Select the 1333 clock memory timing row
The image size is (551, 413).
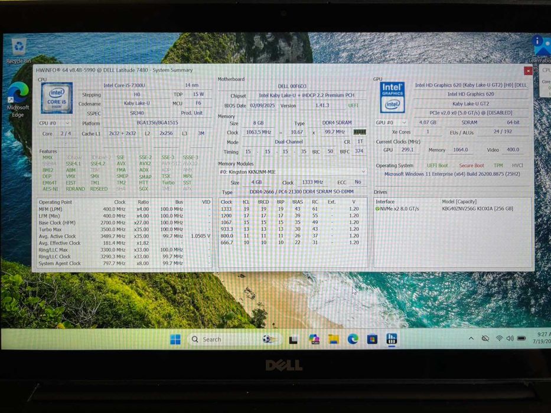tap(292, 209)
